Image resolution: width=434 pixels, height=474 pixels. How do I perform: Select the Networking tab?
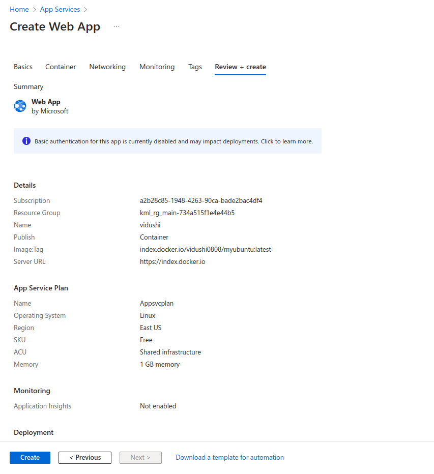pyautogui.click(x=107, y=67)
